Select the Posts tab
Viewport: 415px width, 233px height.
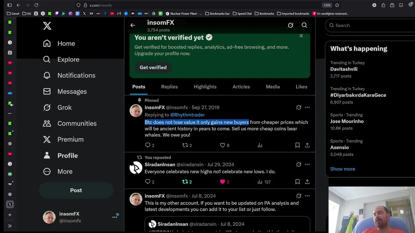139,87
